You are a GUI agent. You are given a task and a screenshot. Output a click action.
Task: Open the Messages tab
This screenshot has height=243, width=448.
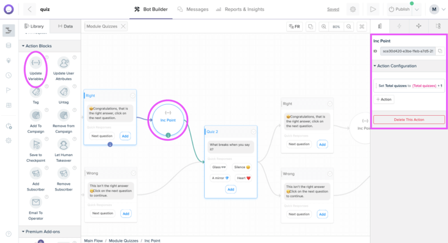[x=193, y=10]
